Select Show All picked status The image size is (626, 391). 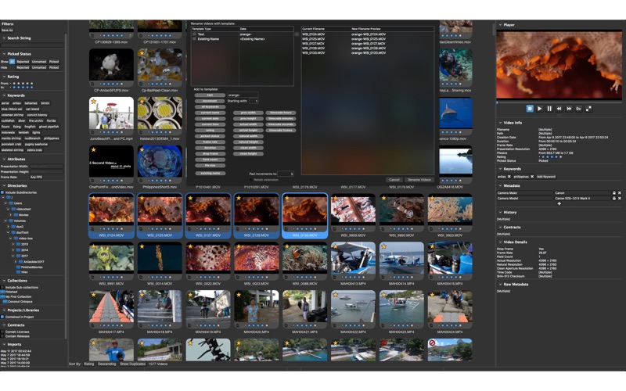tap(12, 62)
